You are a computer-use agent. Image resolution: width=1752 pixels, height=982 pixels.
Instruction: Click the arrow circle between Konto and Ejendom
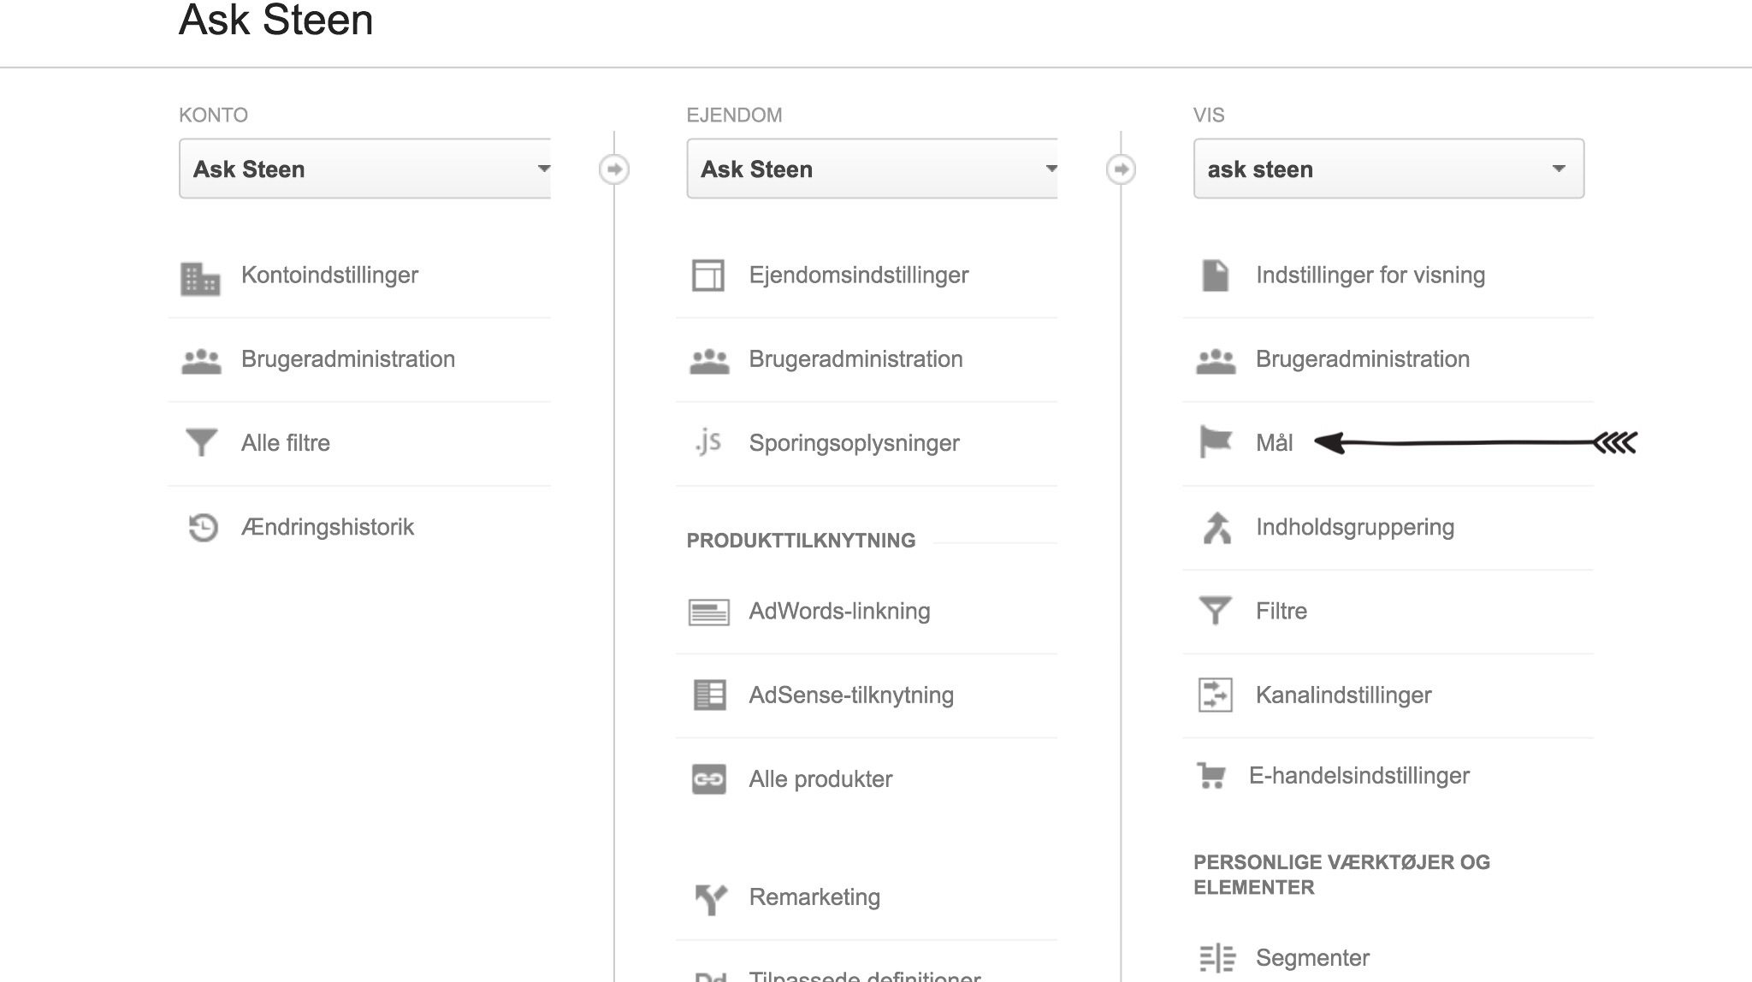[x=614, y=169]
